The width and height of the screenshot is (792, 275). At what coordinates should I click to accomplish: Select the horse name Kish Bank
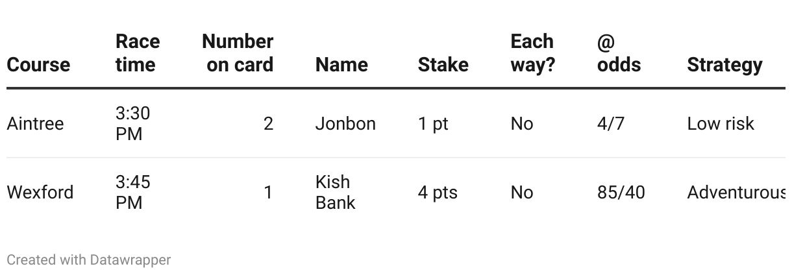coord(336,193)
